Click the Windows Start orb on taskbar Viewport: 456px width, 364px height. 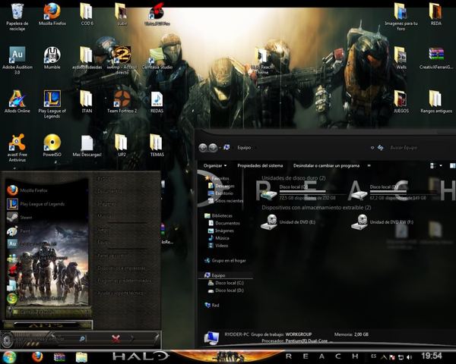coord(9,356)
